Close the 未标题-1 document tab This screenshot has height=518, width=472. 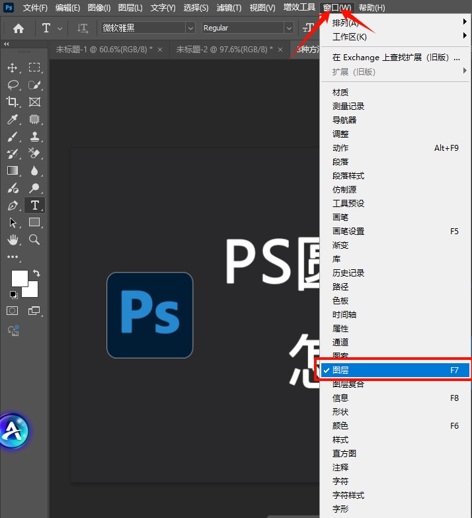(x=160, y=50)
